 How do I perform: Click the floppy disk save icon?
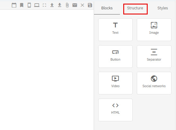(x=90, y=5)
